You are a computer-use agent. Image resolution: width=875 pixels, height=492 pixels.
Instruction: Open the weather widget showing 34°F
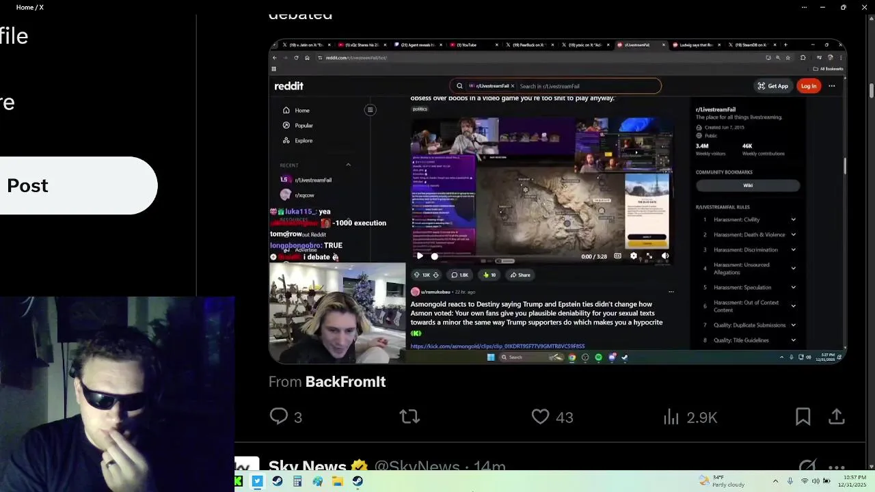tap(722, 481)
